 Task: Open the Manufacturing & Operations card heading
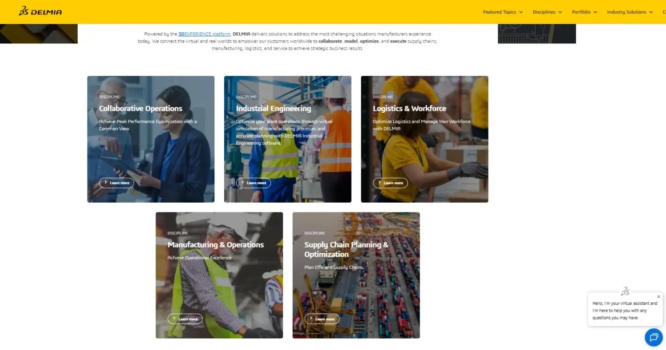click(216, 245)
